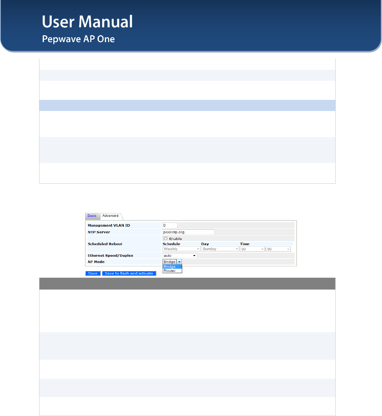Image resolution: width=382 pixels, height=416 pixels.
Task: Enable the Scheduled Reboot checkbox
Action: pos(165,238)
